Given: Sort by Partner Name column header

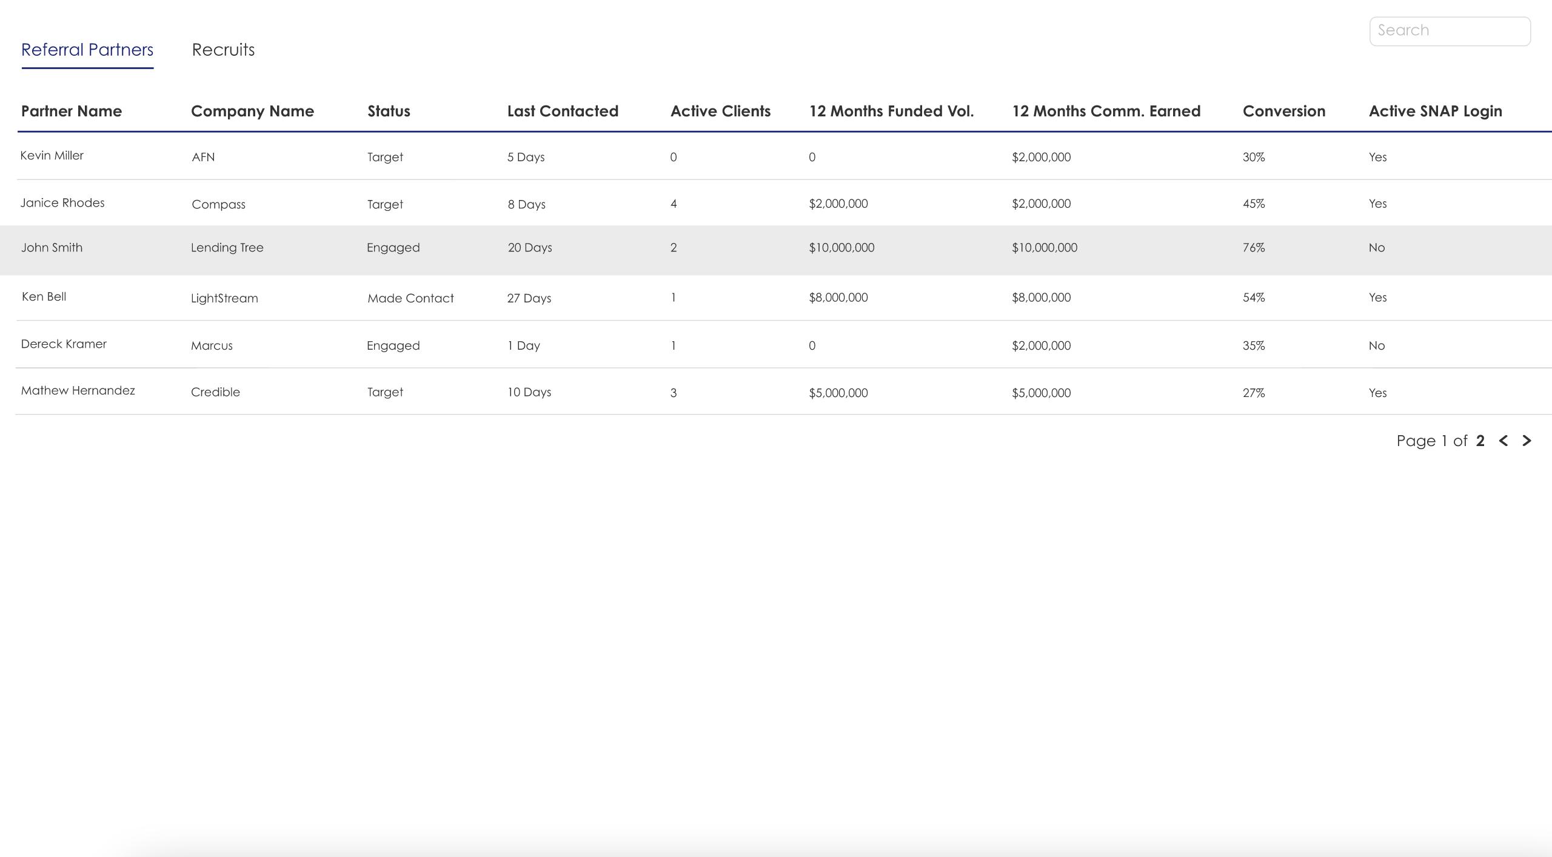Looking at the screenshot, I should click(x=72, y=111).
